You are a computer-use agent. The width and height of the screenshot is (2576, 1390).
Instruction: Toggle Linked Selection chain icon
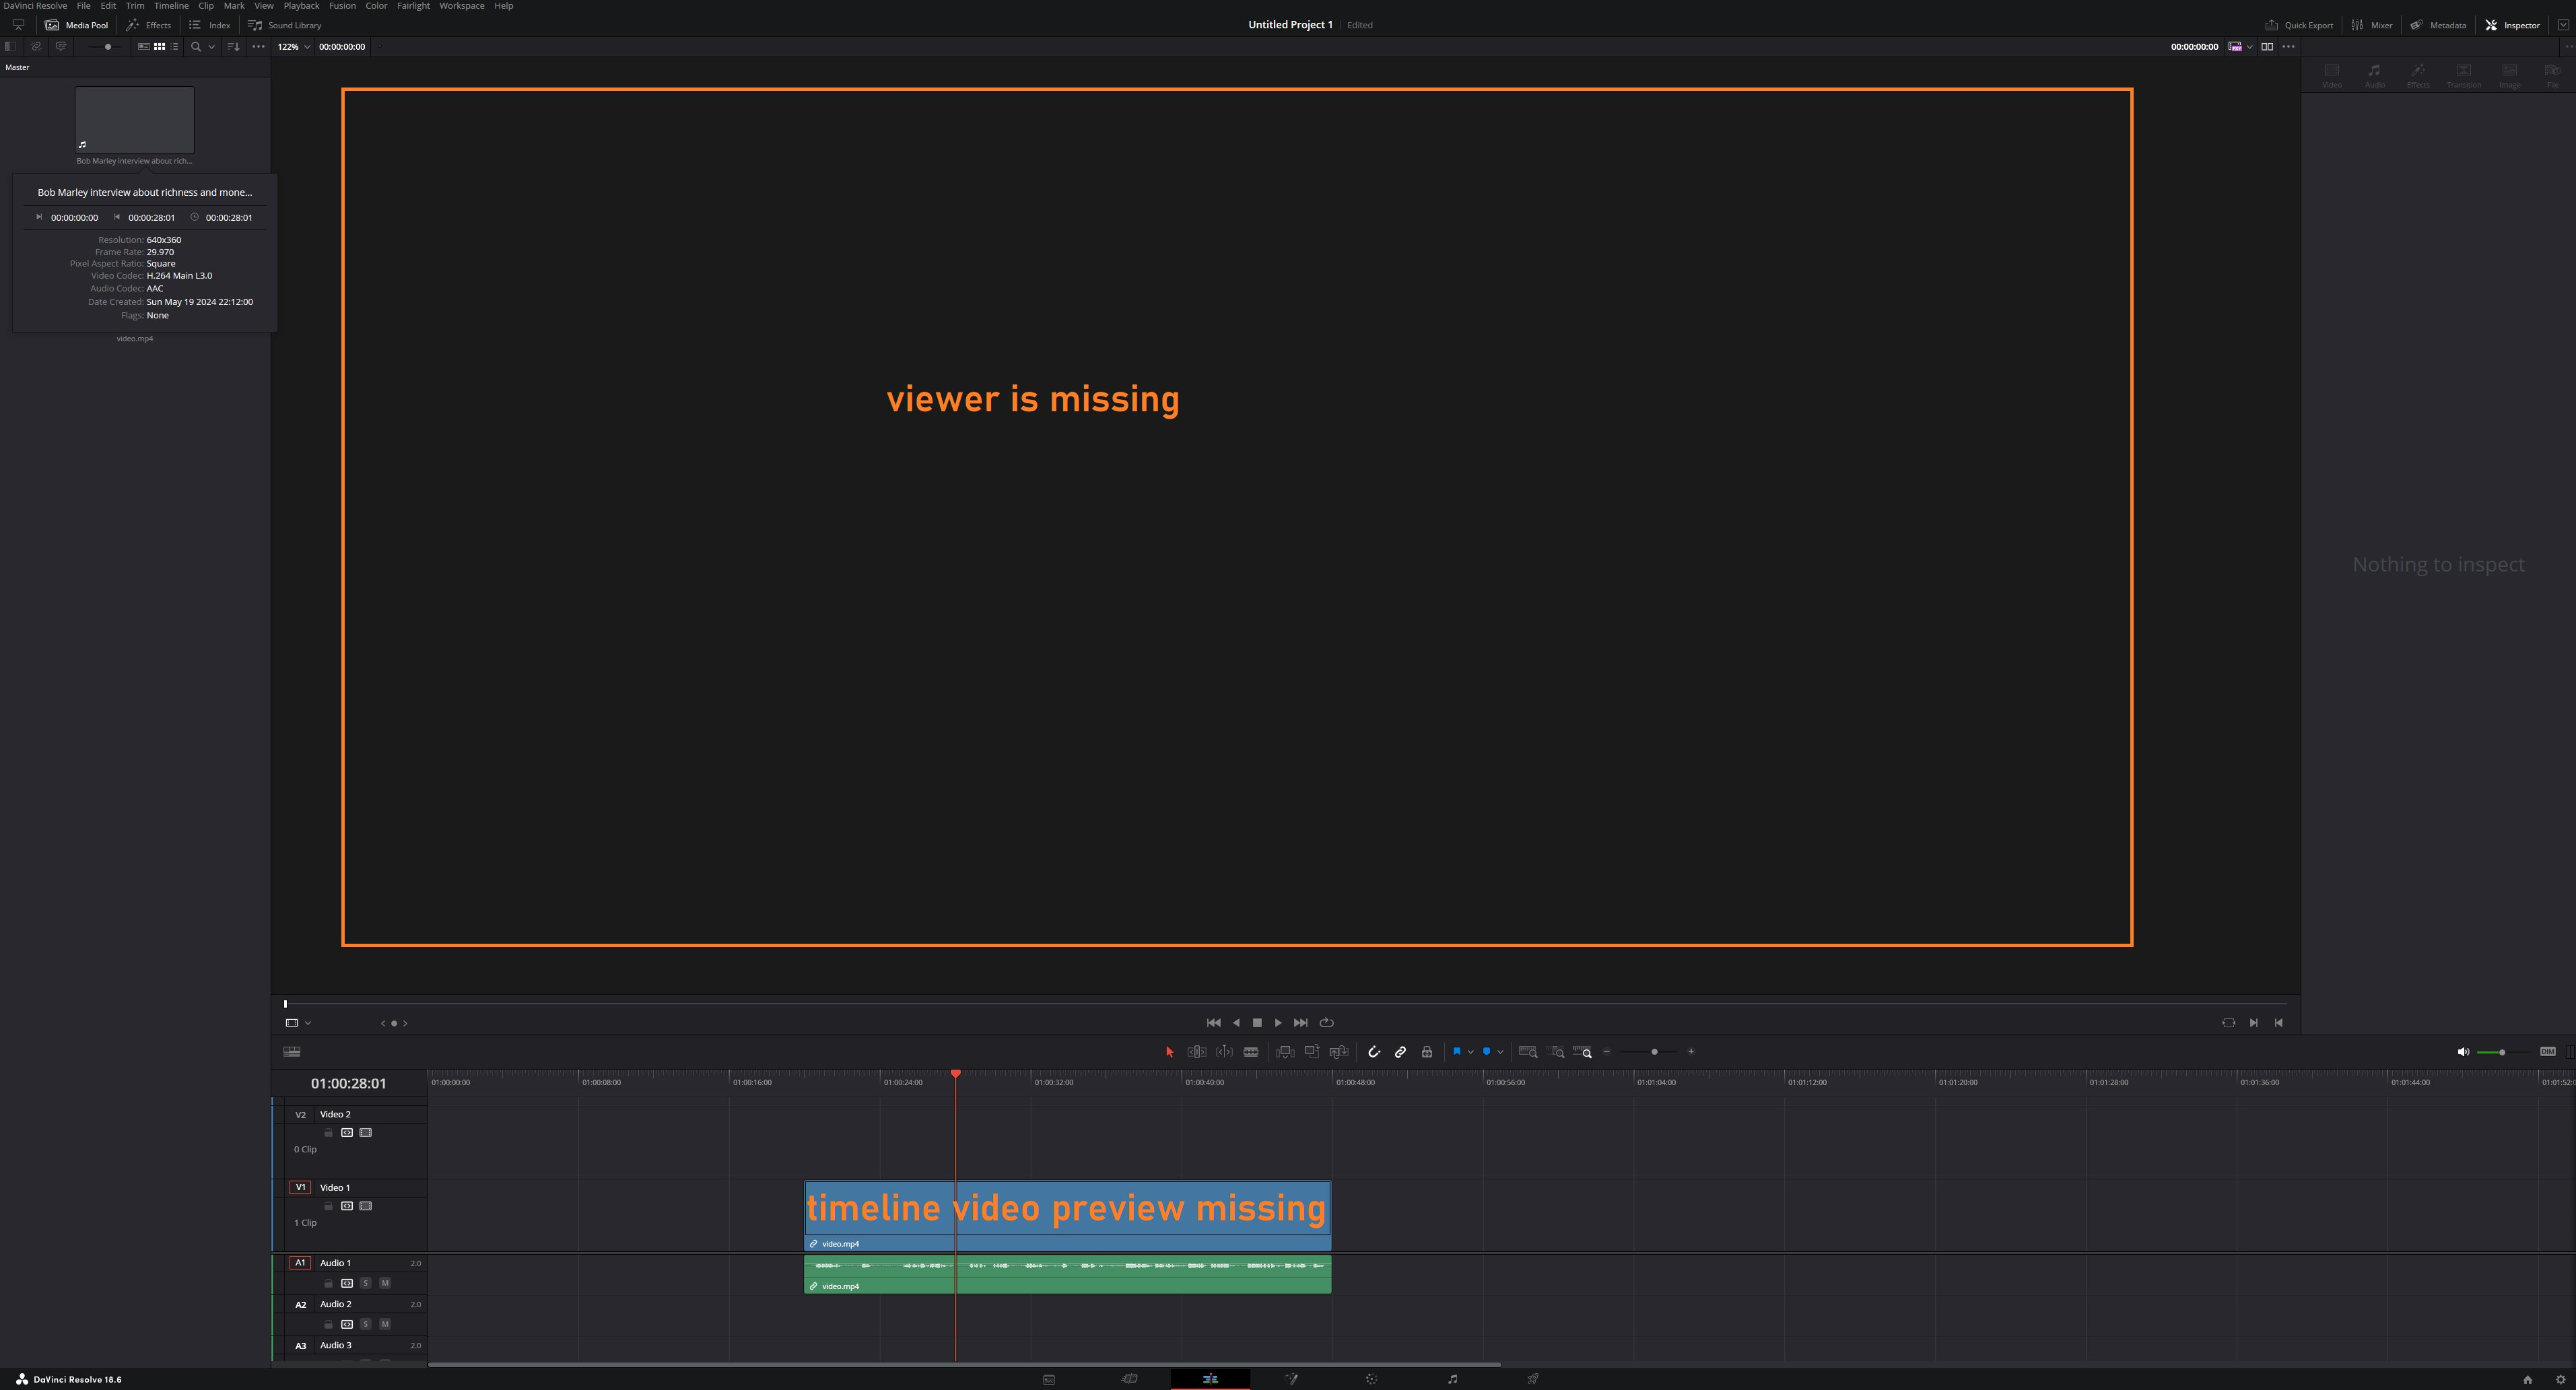(1401, 1052)
